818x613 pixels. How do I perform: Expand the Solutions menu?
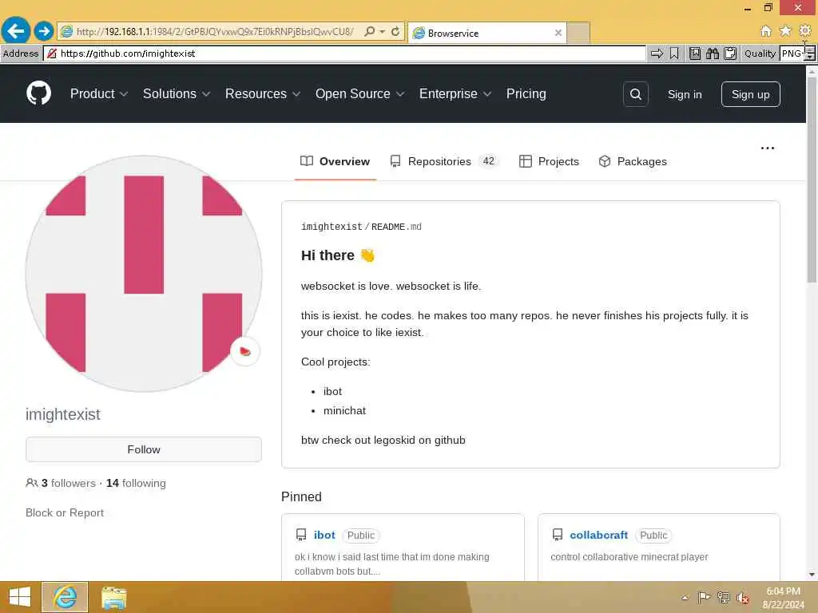[177, 94]
